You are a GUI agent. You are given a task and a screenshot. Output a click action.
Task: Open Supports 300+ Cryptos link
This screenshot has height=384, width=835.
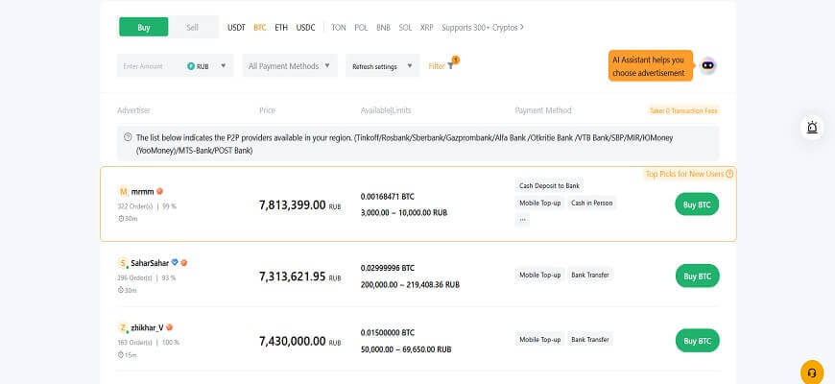tap(483, 27)
